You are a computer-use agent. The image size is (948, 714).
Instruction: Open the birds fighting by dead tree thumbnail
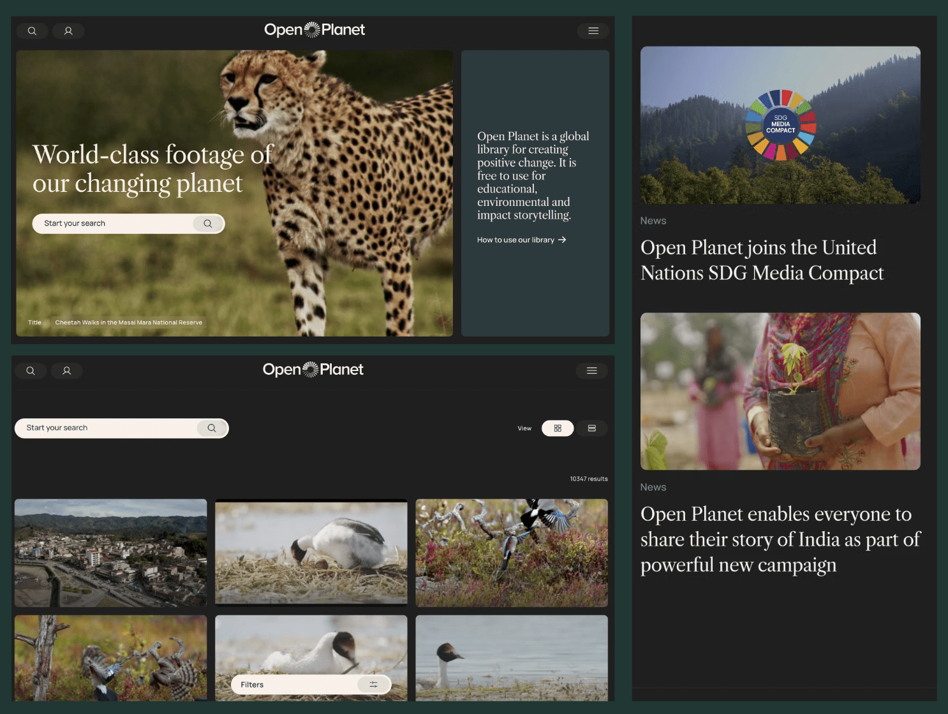pos(111,658)
